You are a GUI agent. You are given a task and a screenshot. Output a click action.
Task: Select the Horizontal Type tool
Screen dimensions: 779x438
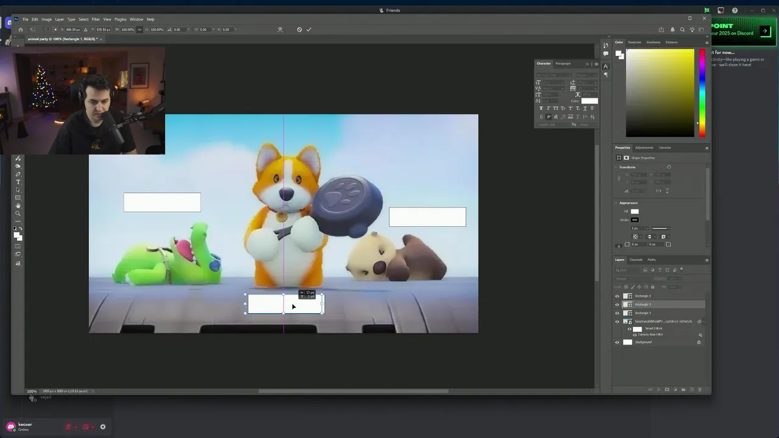tap(18, 182)
